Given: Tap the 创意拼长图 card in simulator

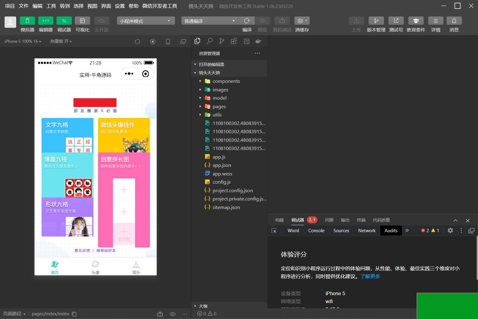Looking at the screenshot, I should tap(124, 200).
